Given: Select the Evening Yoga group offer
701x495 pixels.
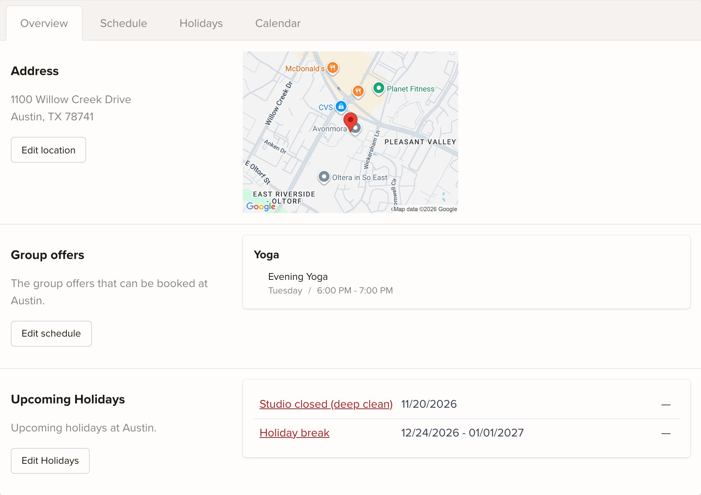Looking at the screenshot, I should pyautogui.click(x=298, y=277).
